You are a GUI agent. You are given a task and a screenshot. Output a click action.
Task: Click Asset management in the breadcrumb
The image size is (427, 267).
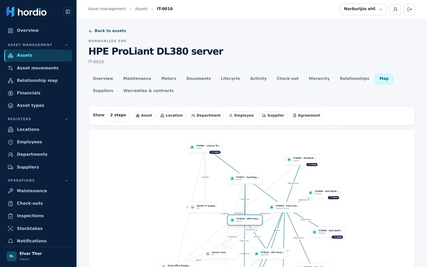click(107, 9)
